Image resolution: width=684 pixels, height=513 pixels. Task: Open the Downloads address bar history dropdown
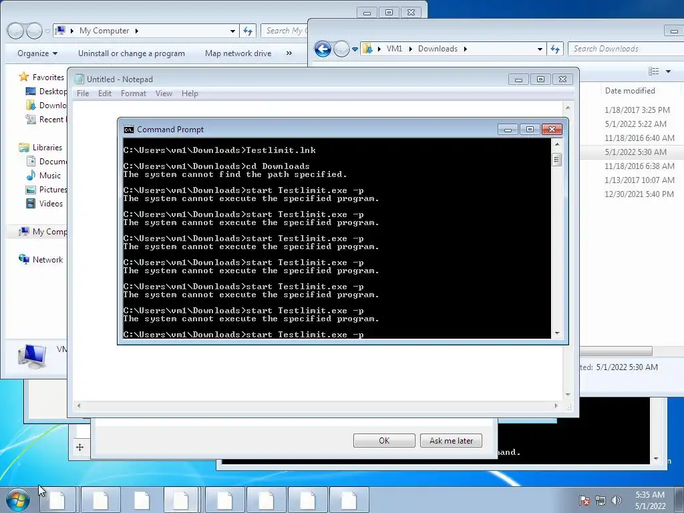(x=540, y=49)
